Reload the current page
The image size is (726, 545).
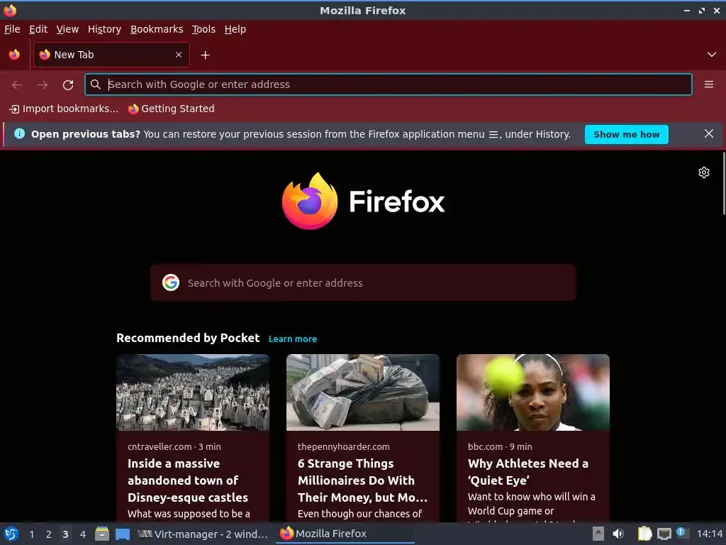pyautogui.click(x=68, y=85)
